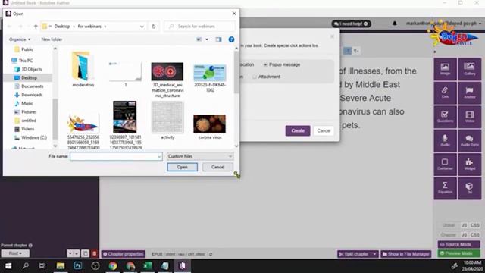The image size is (485, 273).
Task: Add an Audio element
Action: (445, 140)
